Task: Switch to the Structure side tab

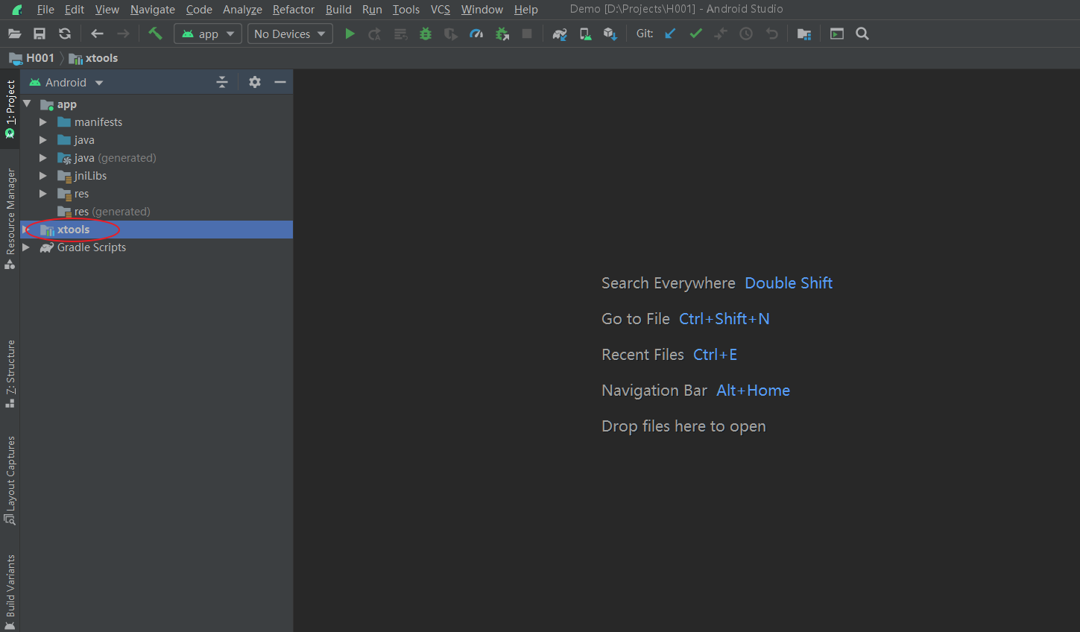Action: (x=10, y=373)
